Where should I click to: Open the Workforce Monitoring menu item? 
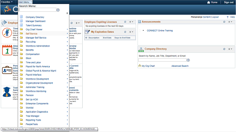pyautogui.click(x=36, y=91)
